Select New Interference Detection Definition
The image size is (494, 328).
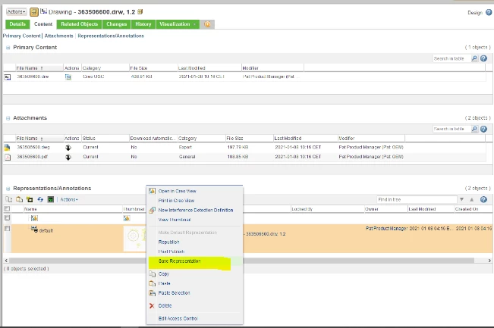(x=196, y=211)
